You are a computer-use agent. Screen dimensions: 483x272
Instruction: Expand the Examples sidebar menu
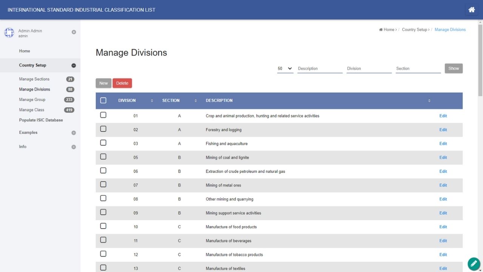click(x=74, y=133)
